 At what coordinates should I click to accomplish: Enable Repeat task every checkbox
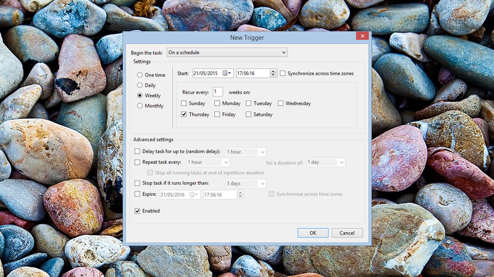coord(137,162)
